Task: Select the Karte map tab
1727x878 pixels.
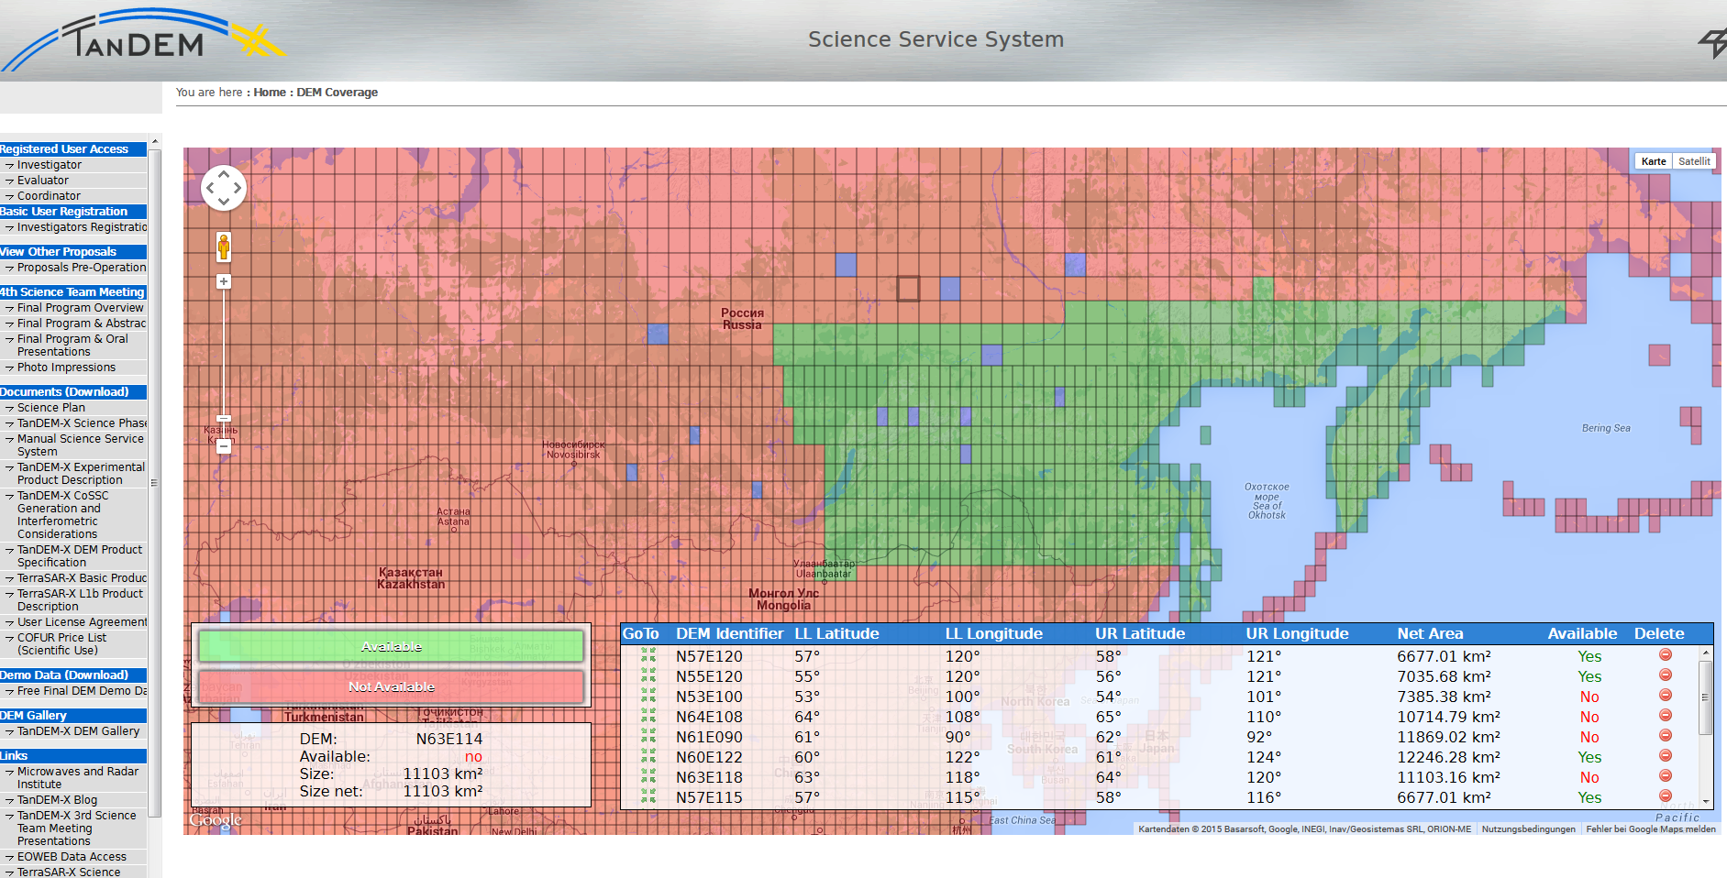Action: (x=1653, y=161)
